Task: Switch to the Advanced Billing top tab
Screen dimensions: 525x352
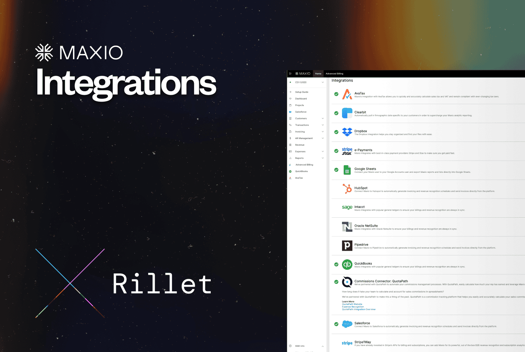Action: [334, 74]
